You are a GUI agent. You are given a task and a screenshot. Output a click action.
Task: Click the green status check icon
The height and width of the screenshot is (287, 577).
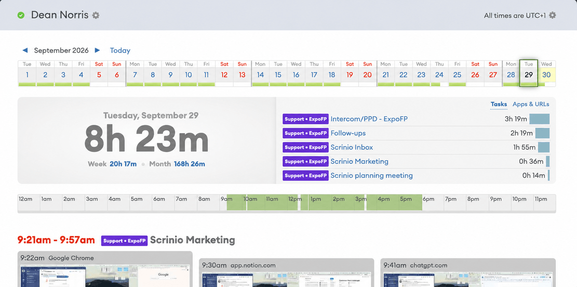pyautogui.click(x=21, y=15)
